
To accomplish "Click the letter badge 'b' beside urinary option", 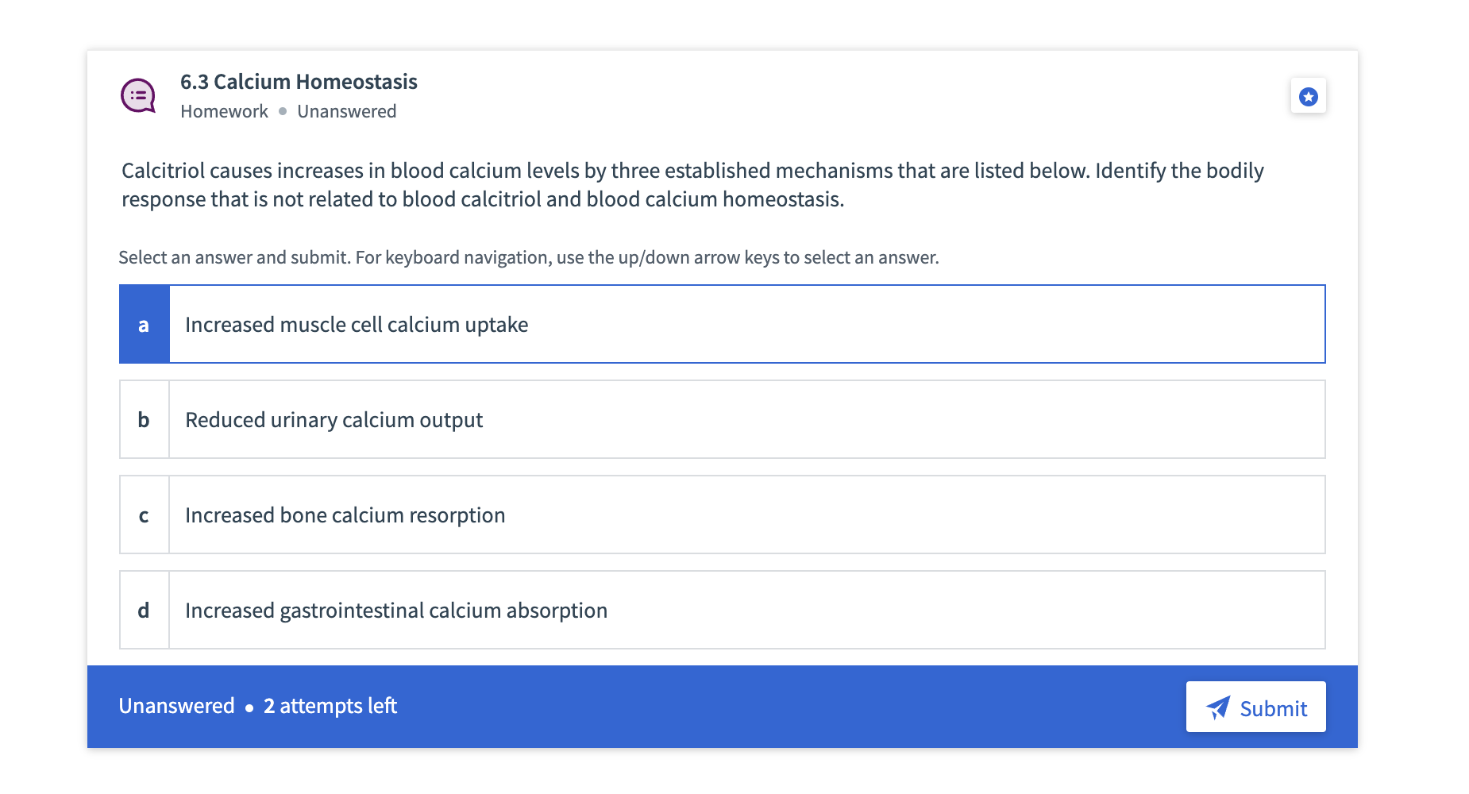I will point(144,419).
